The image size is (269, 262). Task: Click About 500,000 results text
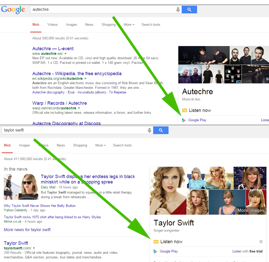click(60, 38)
